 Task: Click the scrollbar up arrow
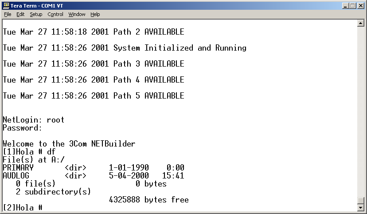pyautogui.click(x=360, y=23)
